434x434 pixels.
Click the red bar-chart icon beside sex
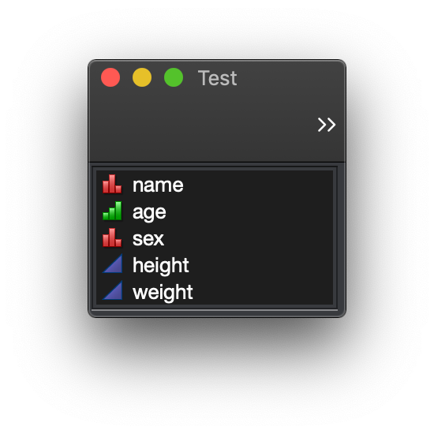pos(112,238)
